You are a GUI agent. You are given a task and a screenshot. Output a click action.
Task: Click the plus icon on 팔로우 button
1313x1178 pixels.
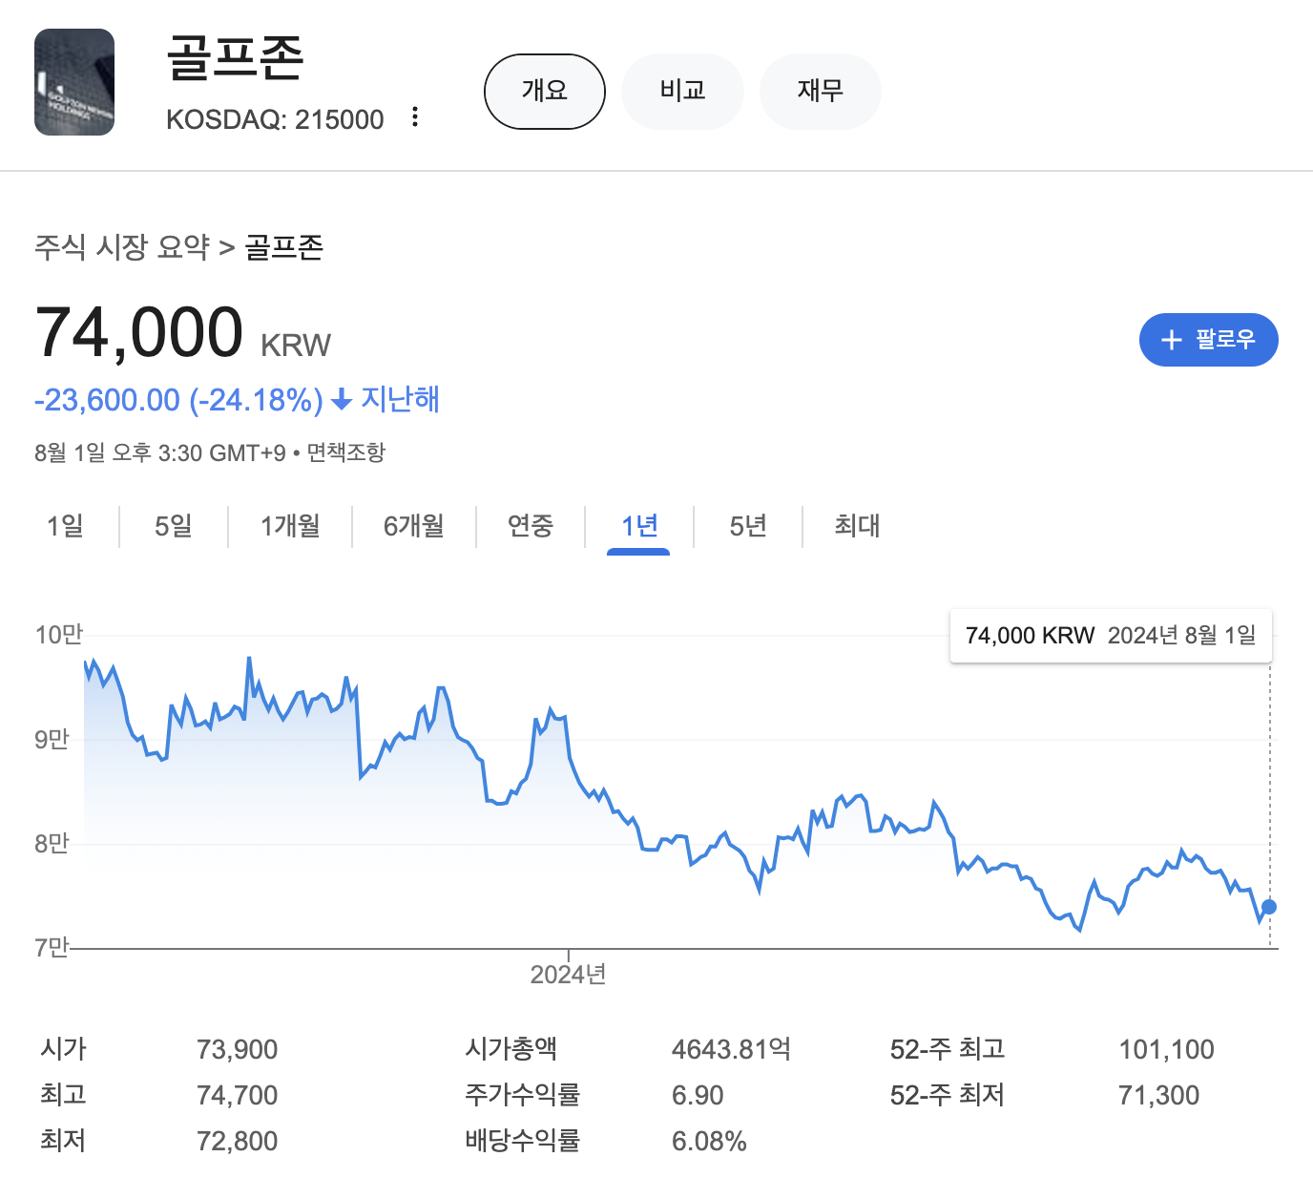pyautogui.click(x=1171, y=340)
